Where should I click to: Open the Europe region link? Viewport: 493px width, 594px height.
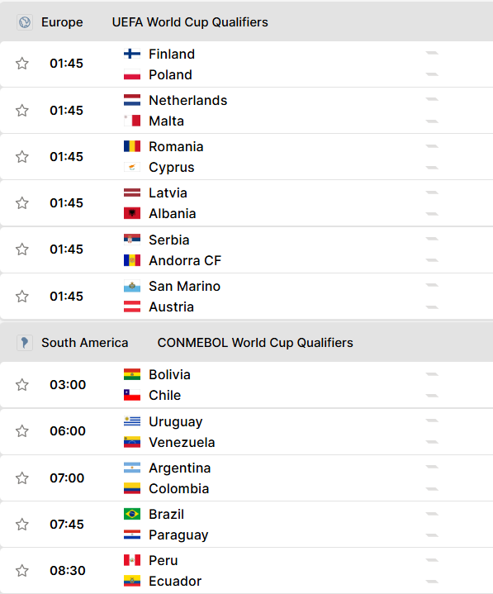pos(62,22)
